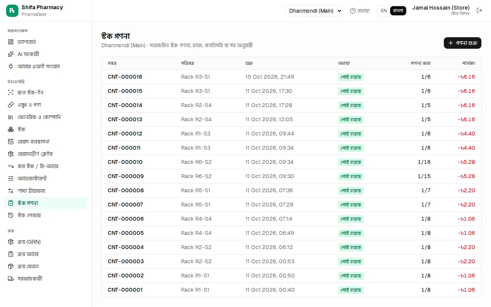The height and width of the screenshot is (307, 491).
Task: Open count CNT-000016
Action: (x=125, y=77)
